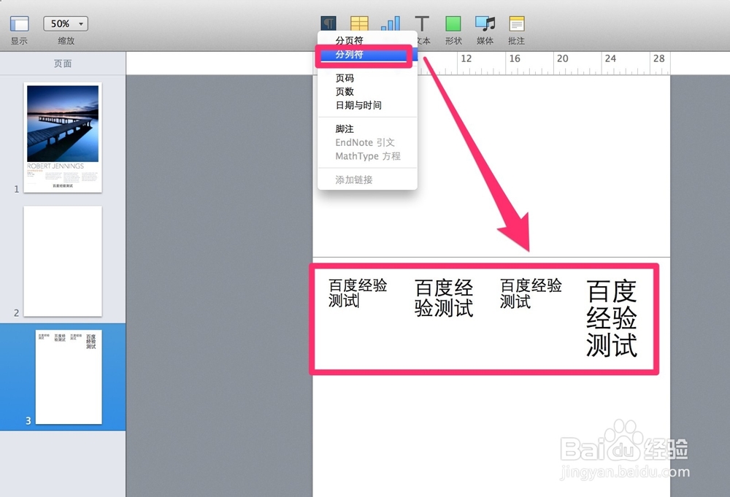This screenshot has width=730, height=497.
Task: Pick the 脚注 footnote menu item
Action: click(x=367, y=128)
